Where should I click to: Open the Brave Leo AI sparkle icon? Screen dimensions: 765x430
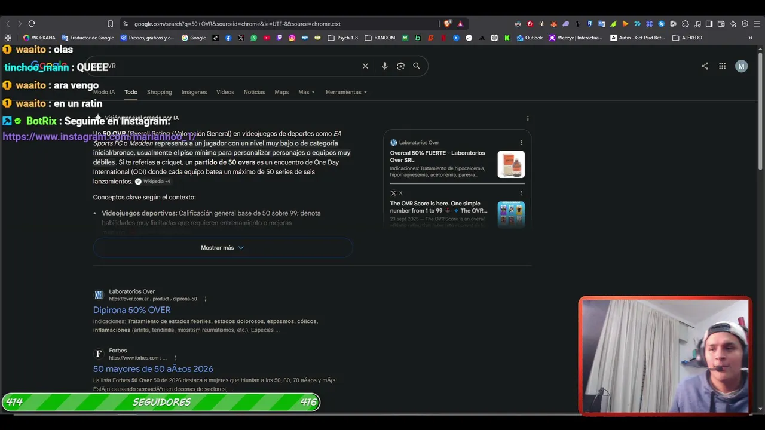(x=733, y=24)
